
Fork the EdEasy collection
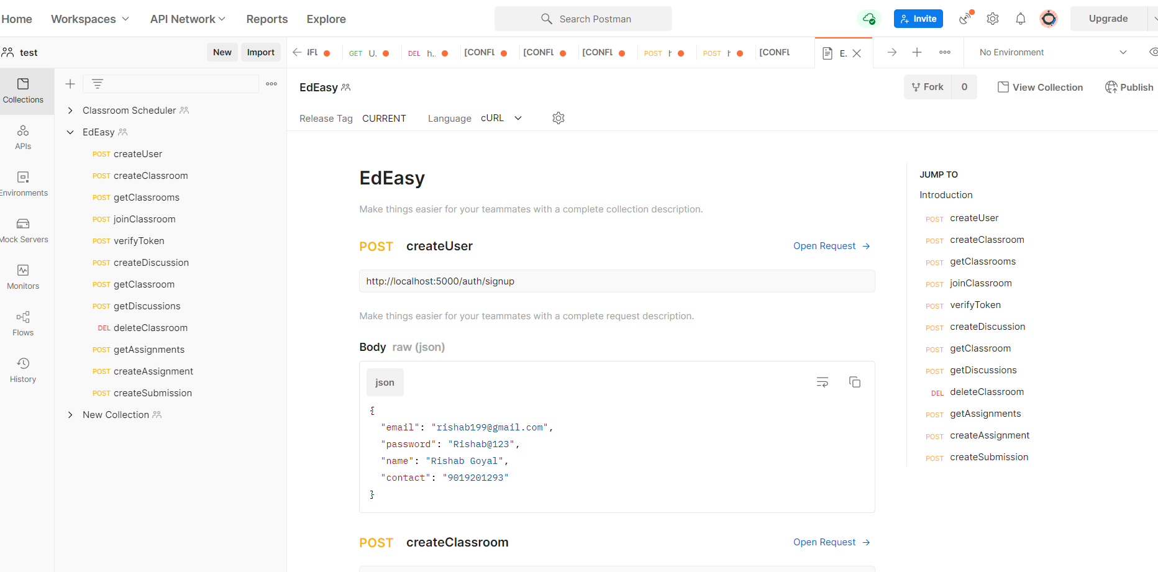[928, 87]
